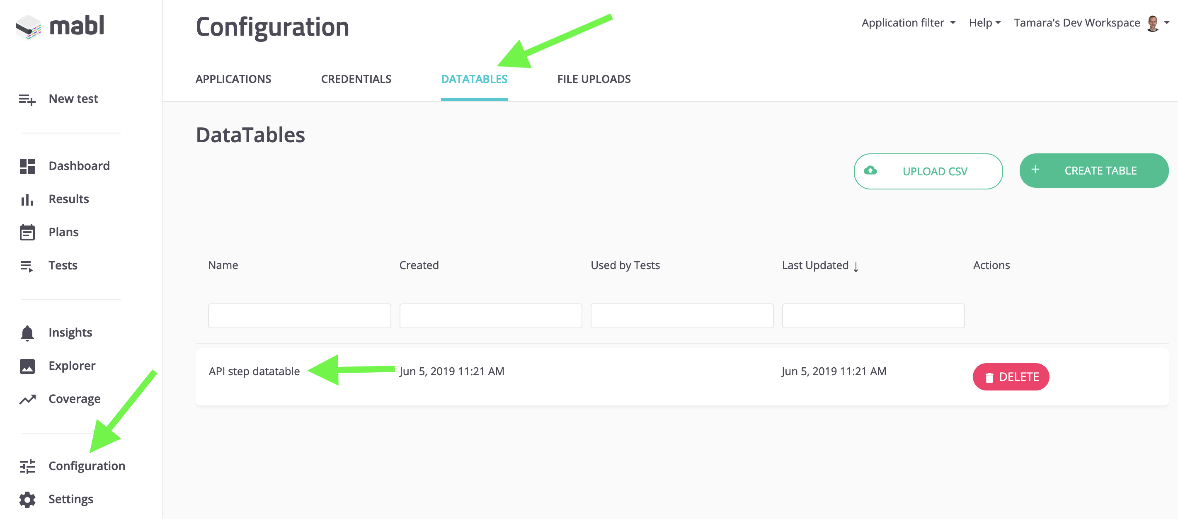Click the Configuration sliders icon

tap(27, 466)
